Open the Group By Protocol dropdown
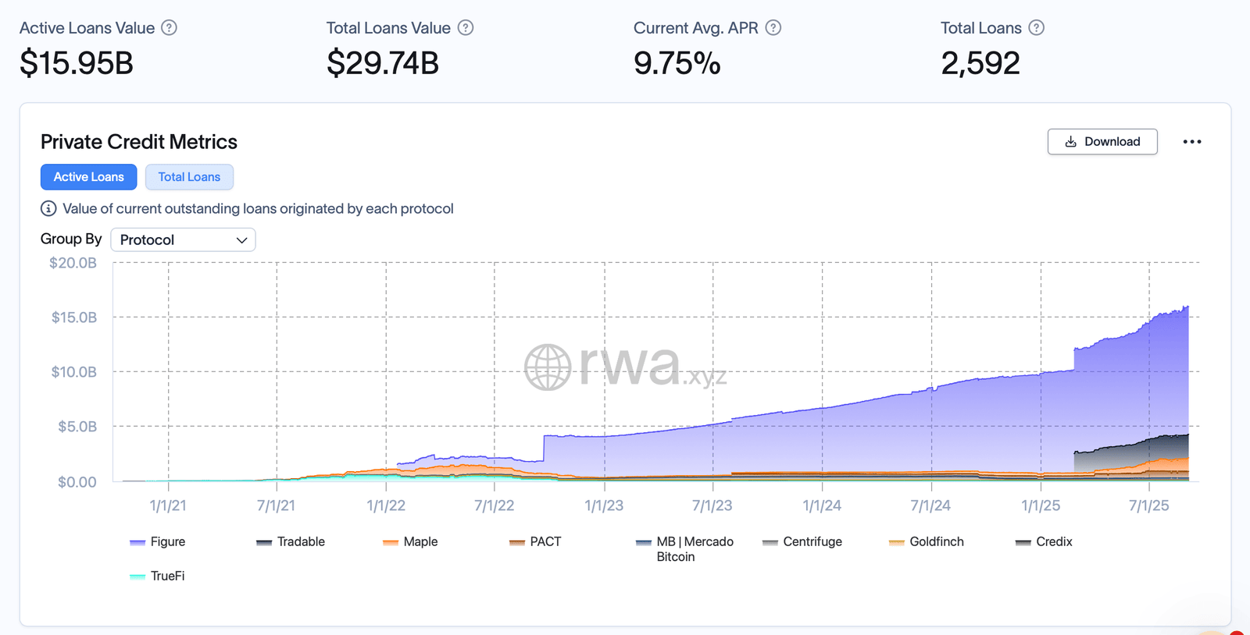The width and height of the screenshot is (1250, 635). pyautogui.click(x=183, y=239)
